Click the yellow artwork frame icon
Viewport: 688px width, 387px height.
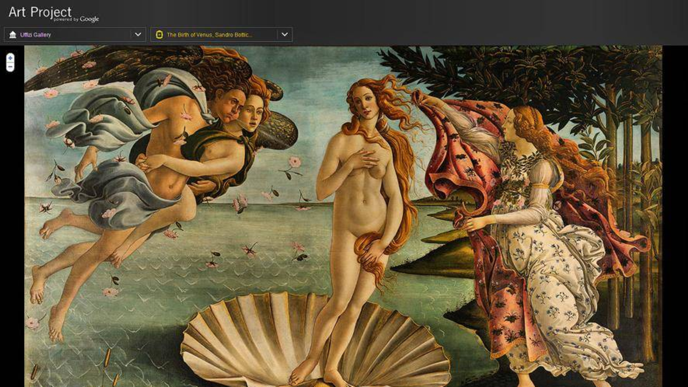click(x=159, y=35)
